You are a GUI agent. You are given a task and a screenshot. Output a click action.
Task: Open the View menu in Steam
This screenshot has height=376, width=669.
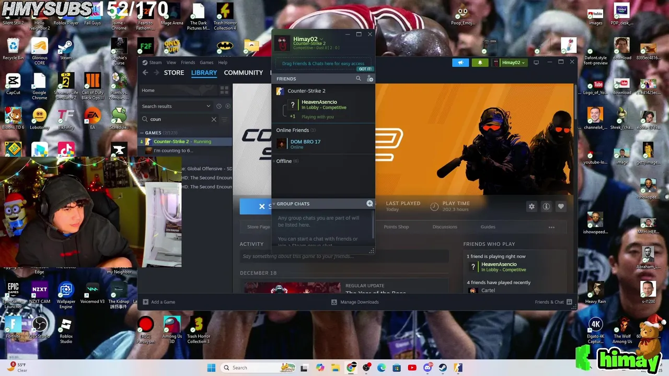[171, 63]
